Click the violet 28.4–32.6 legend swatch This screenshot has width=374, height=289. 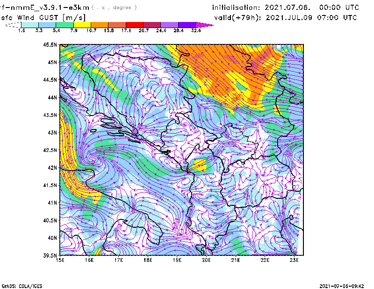pos(187,25)
